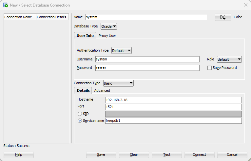Click the Hostname field showing 192.168.2.18
Viewport: 251px width, 161px height.
(x=174, y=100)
